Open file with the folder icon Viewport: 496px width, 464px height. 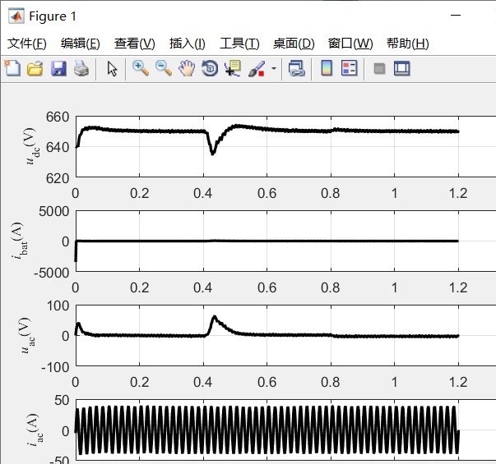pos(35,68)
